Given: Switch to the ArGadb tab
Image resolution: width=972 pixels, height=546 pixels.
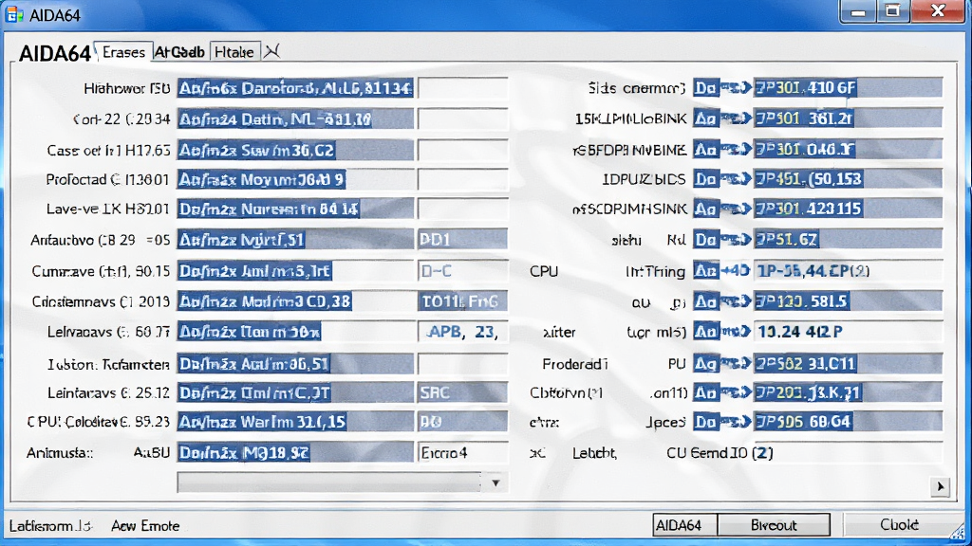Looking at the screenshot, I should (179, 52).
